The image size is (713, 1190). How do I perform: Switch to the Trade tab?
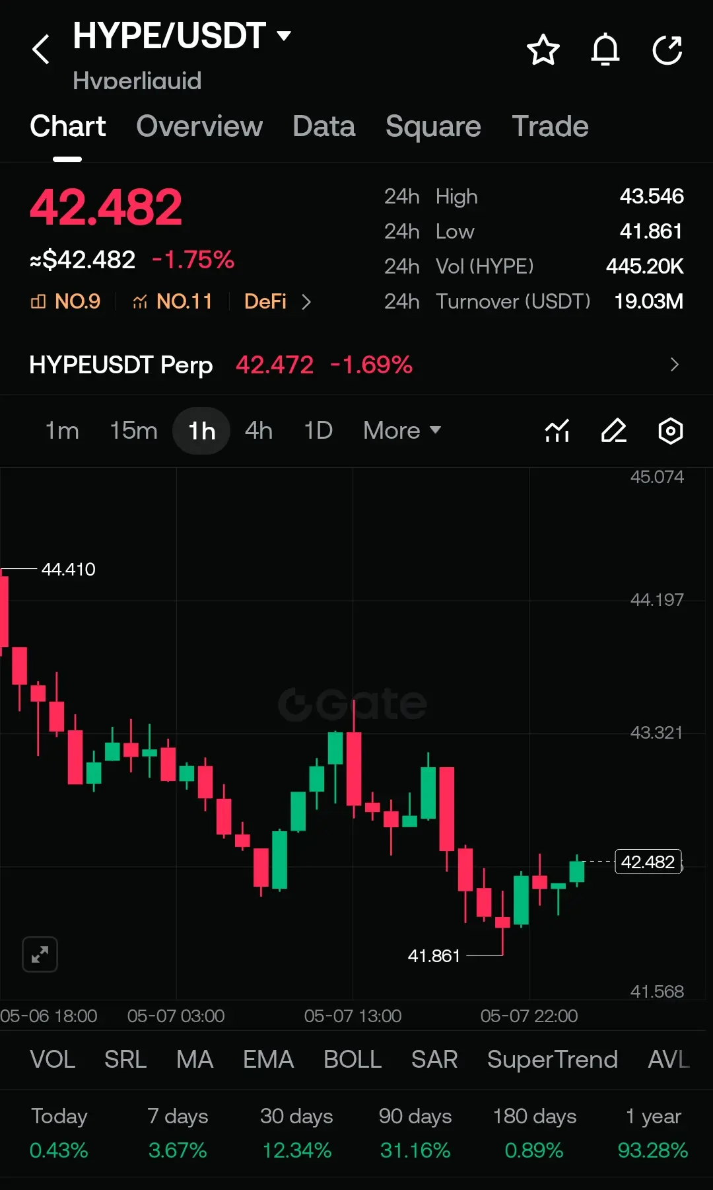pos(550,126)
